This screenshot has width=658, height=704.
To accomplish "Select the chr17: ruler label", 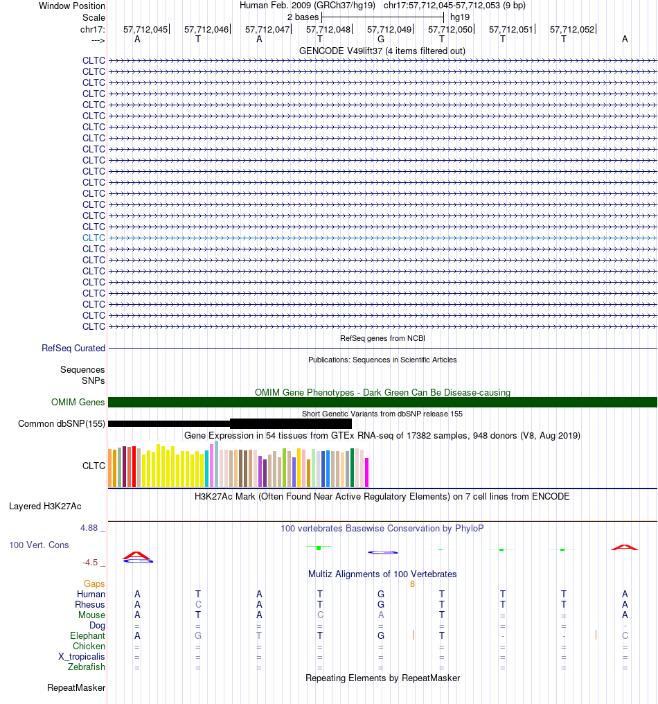I will pos(92,30).
